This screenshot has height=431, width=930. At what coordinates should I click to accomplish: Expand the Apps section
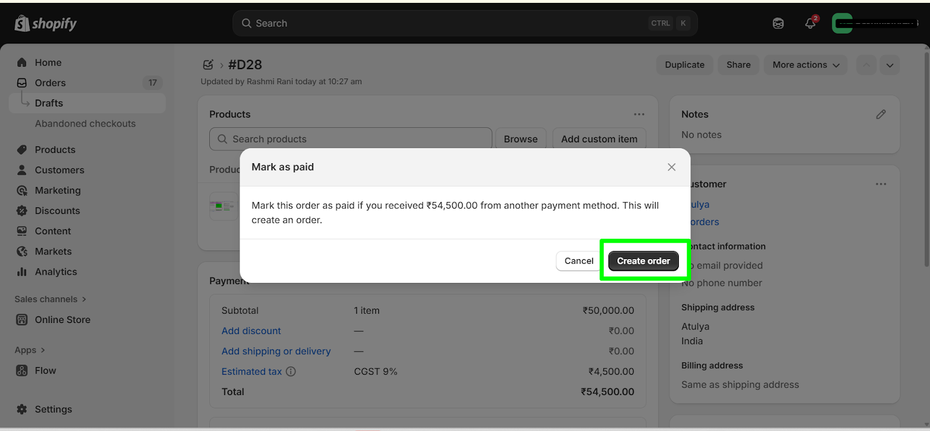pos(30,350)
